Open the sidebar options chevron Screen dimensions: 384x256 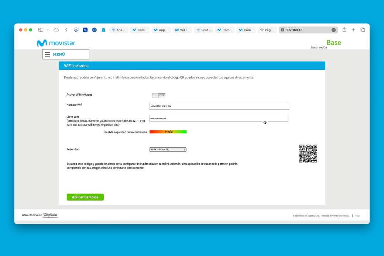click(48, 30)
